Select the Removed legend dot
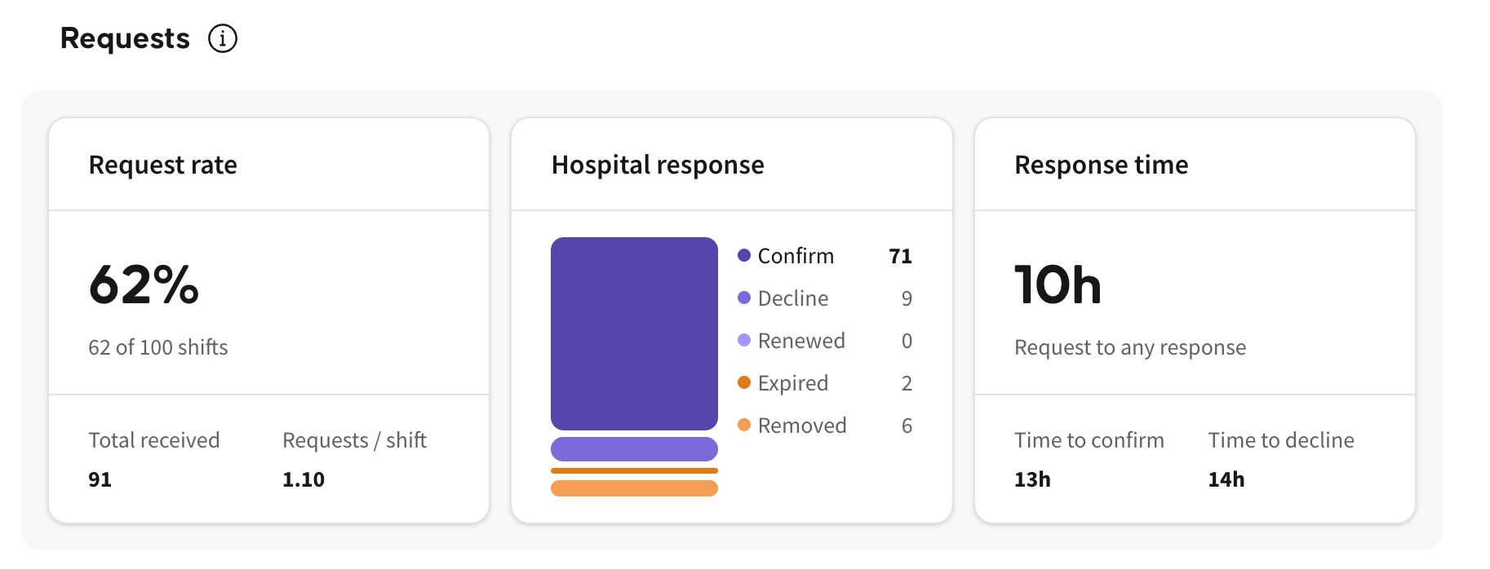The height and width of the screenshot is (569, 1490). (x=744, y=425)
